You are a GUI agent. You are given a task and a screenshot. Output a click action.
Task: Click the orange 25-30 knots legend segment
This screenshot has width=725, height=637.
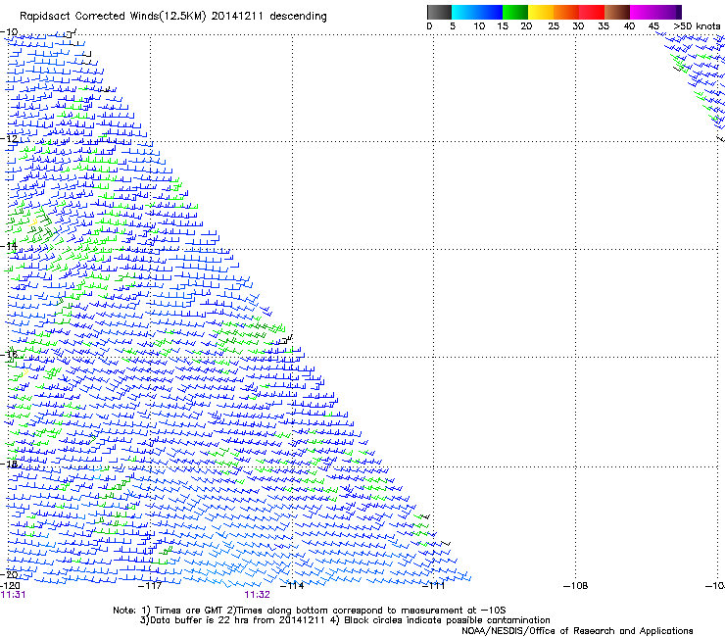(566, 12)
